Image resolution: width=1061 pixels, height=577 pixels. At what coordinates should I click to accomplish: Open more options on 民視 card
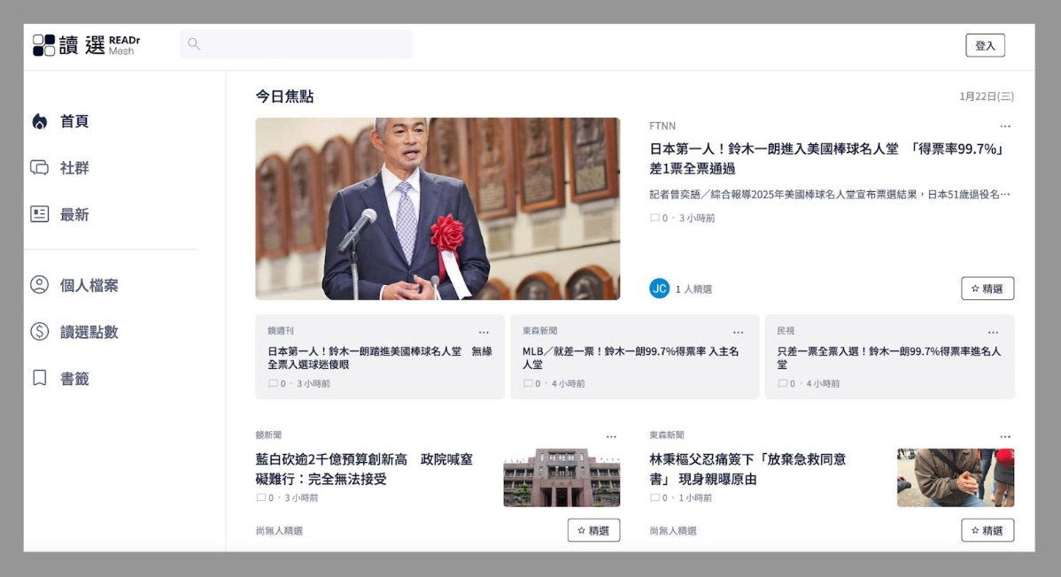click(993, 332)
